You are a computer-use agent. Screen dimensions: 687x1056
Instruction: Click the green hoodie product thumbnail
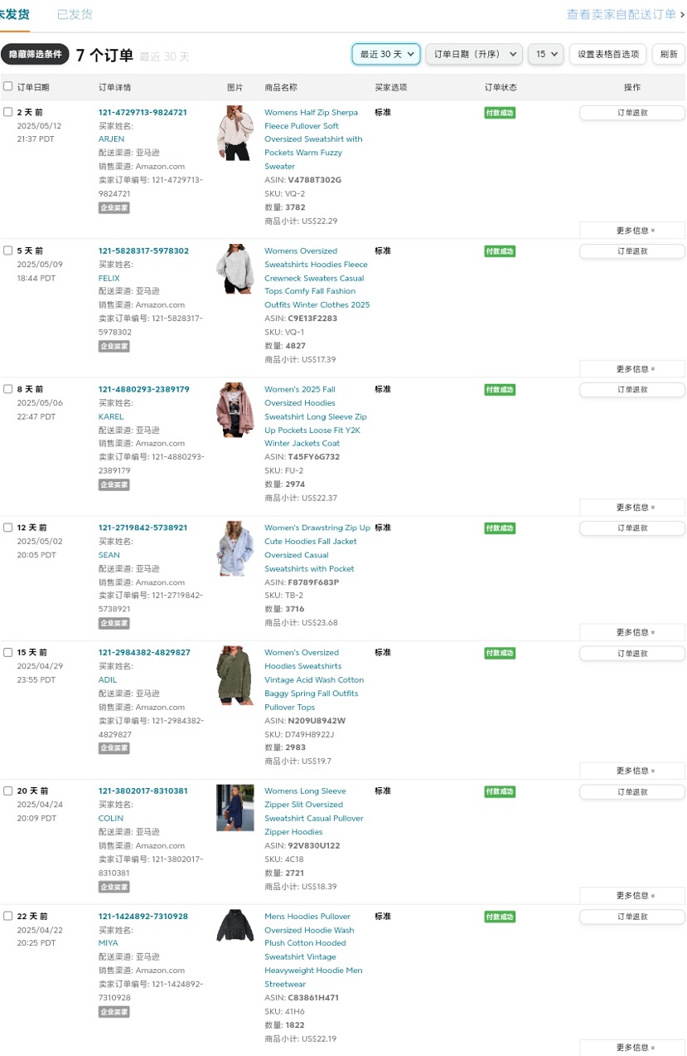pyautogui.click(x=235, y=674)
